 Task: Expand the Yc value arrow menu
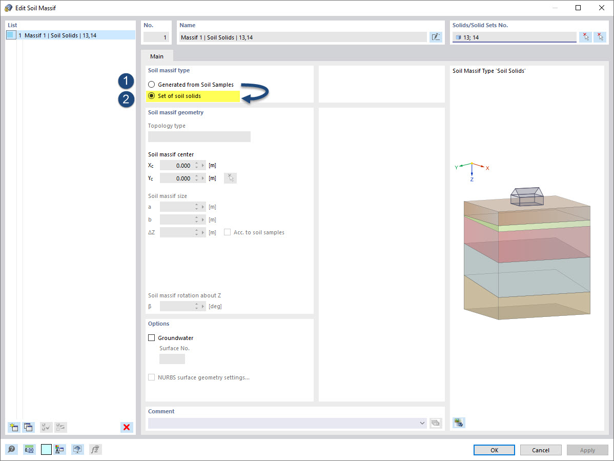[x=203, y=178]
